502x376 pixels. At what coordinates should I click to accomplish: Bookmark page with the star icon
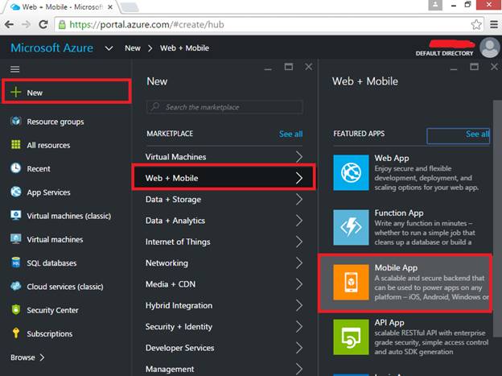476,24
